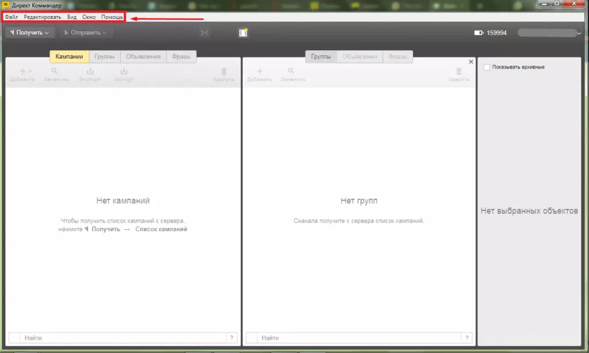
Task: Click the groups search filter box
Action: tap(252, 338)
